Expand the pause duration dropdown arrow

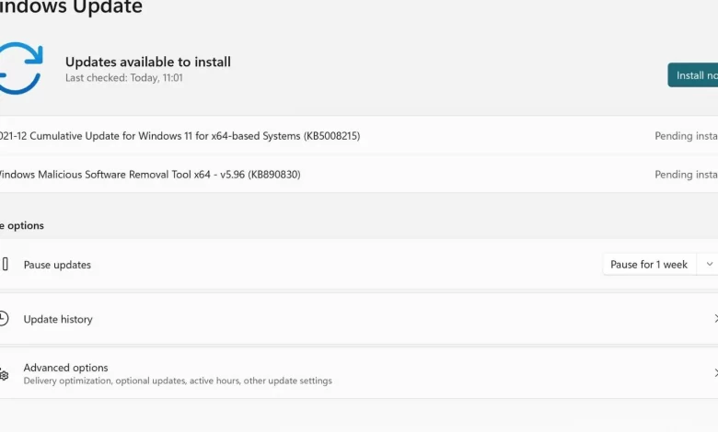tap(708, 265)
